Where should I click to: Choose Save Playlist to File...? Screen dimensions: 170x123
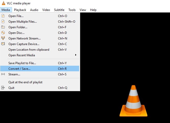point(40,63)
